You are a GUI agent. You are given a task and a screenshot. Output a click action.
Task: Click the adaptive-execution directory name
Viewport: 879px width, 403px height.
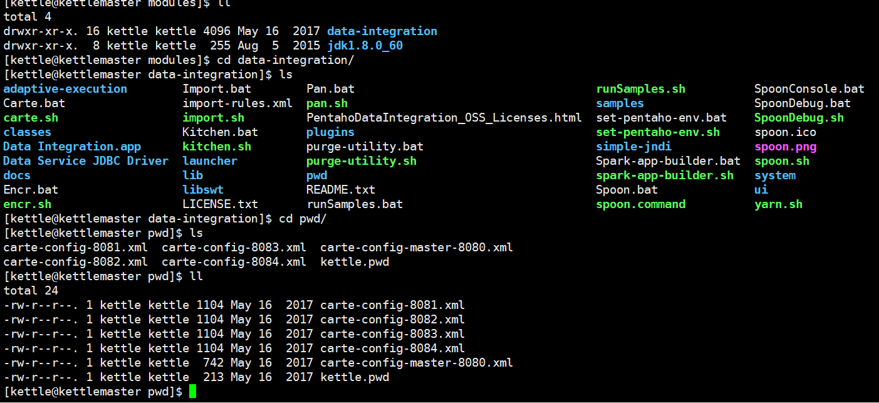(65, 89)
